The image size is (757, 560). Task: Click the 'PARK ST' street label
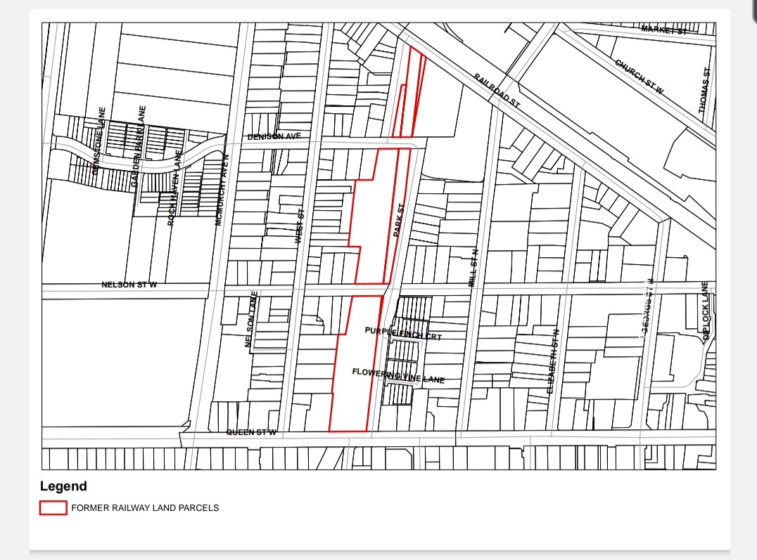click(x=397, y=220)
